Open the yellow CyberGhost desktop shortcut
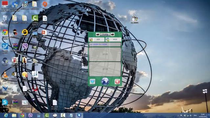This screenshot has height=118, width=210. pyautogui.click(x=25, y=32)
